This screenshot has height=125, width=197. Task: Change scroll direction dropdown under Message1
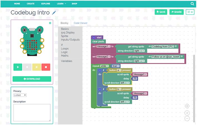(x=125, y=83)
